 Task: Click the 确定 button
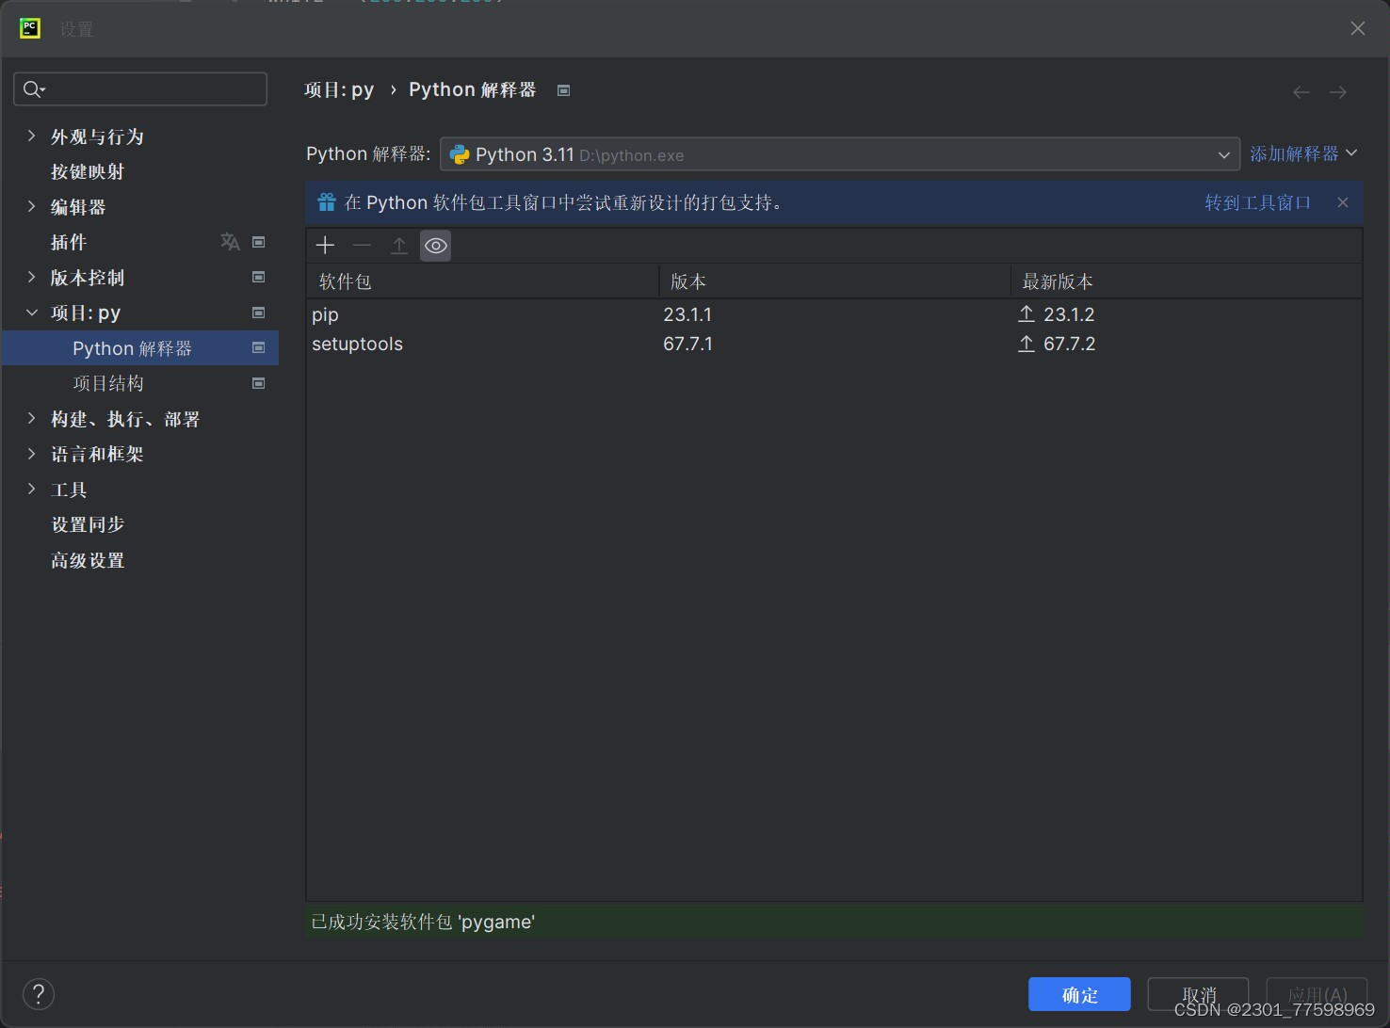tap(1079, 995)
